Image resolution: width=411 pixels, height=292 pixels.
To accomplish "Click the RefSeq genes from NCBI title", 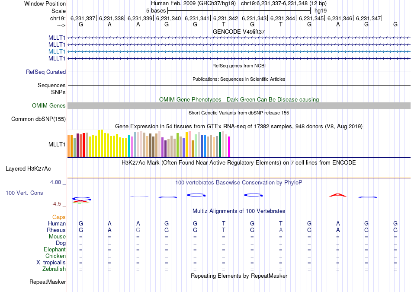I will click(239, 66).
